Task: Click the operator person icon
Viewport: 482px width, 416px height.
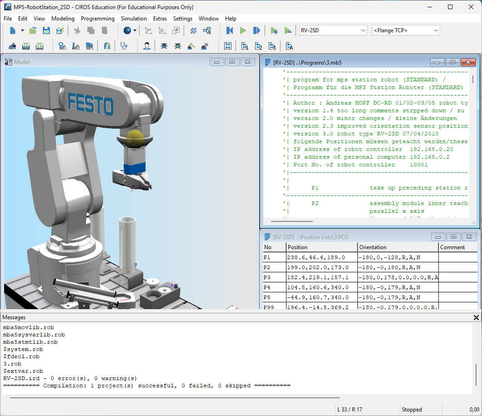Action: coord(147,46)
